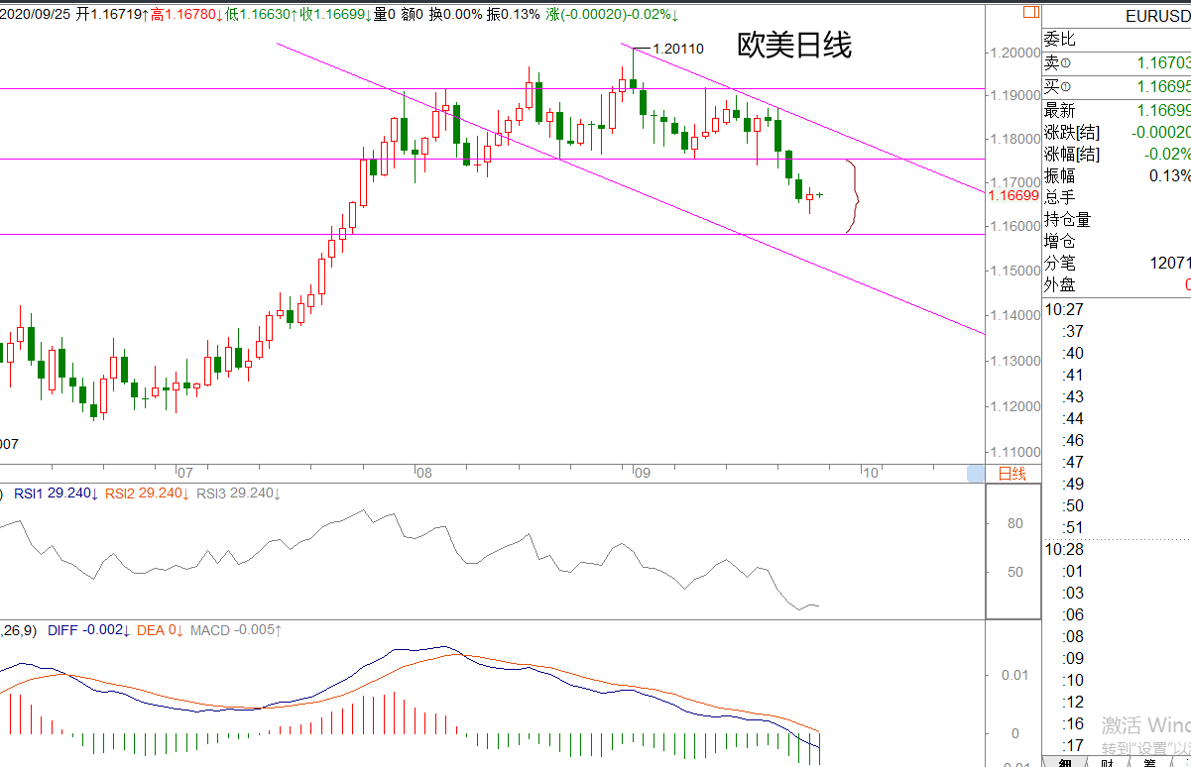Click the 10:27 tick time entry
This screenshot has height=767, width=1191.
pyautogui.click(x=1064, y=309)
